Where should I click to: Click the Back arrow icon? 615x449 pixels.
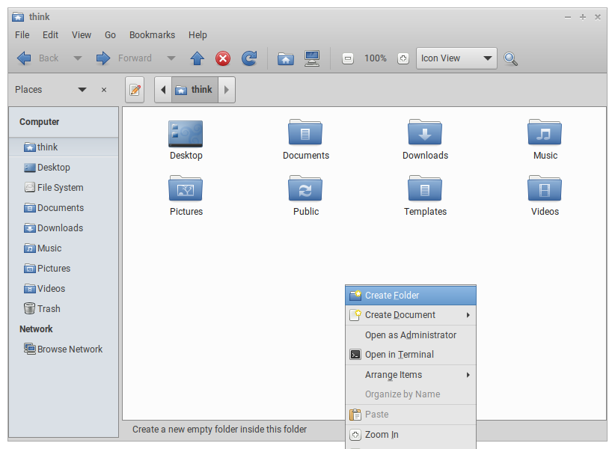coord(25,58)
